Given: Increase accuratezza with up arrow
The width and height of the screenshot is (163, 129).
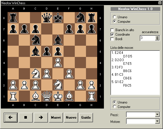Looking at the screenshot, I should 157,37.
